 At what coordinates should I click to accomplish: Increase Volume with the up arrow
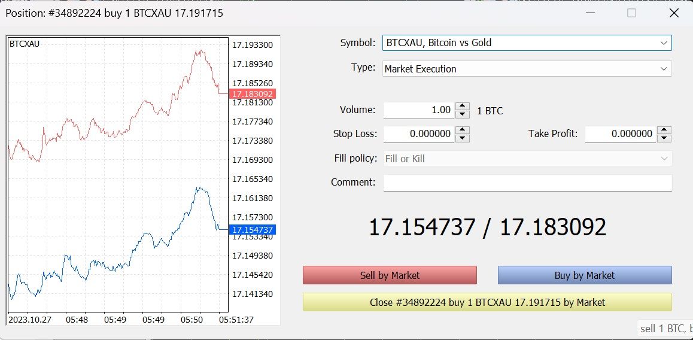462,107
